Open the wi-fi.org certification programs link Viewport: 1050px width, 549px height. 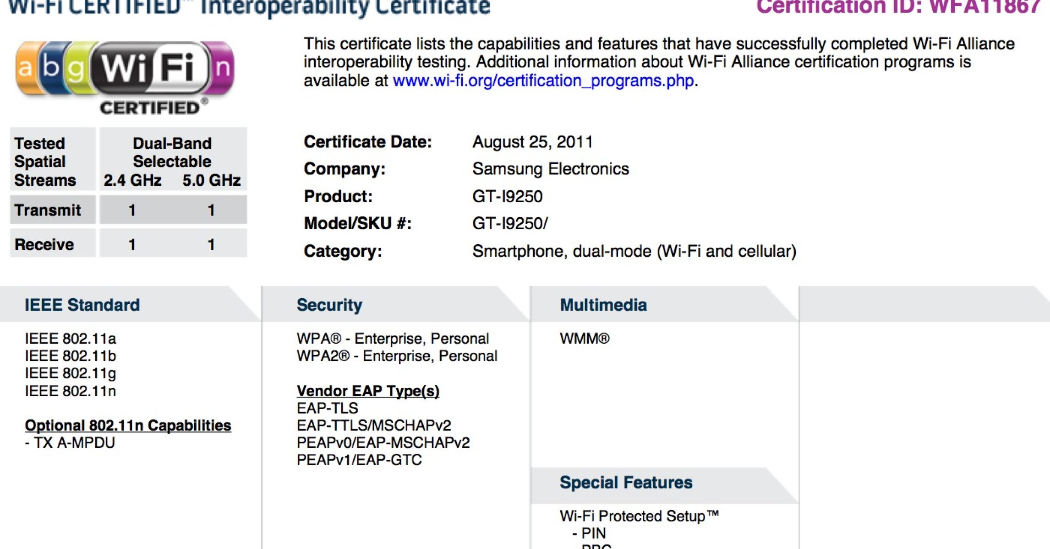[543, 81]
